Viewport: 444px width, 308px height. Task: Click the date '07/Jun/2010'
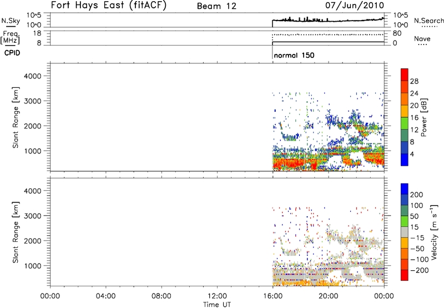(x=355, y=5)
